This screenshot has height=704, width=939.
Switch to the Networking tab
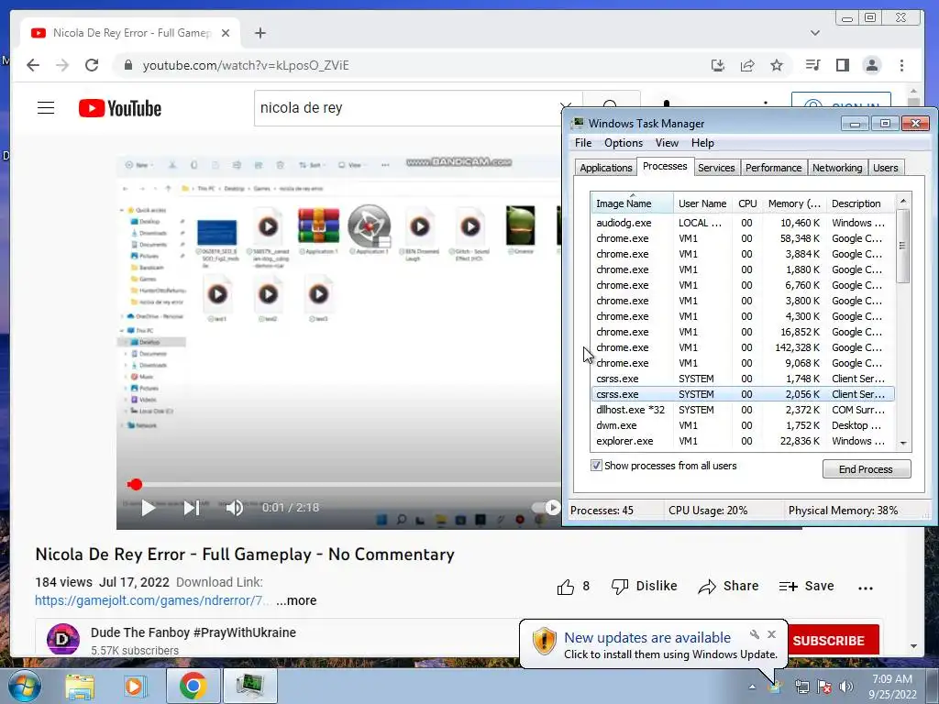[x=837, y=168]
